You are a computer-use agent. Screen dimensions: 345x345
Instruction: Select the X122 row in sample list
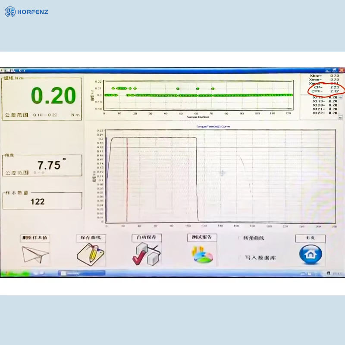[x=325, y=113]
